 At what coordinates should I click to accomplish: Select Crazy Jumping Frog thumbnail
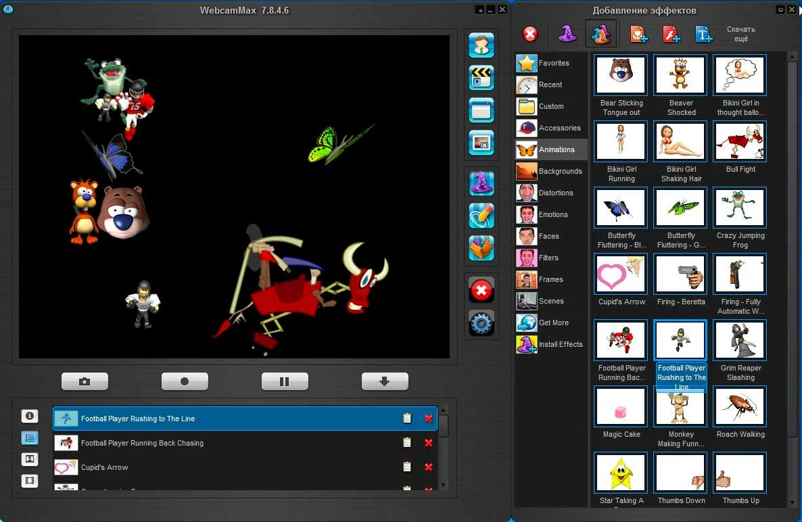point(740,208)
